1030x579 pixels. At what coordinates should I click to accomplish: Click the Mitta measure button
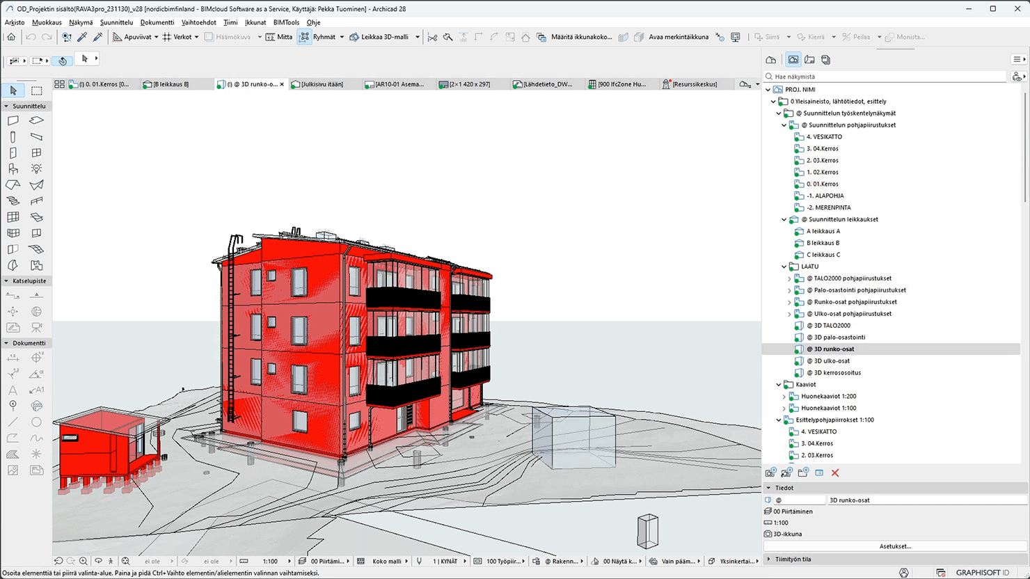pyautogui.click(x=279, y=37)
